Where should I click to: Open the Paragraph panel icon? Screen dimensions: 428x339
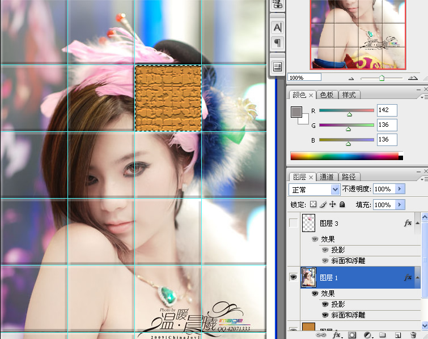277,43
